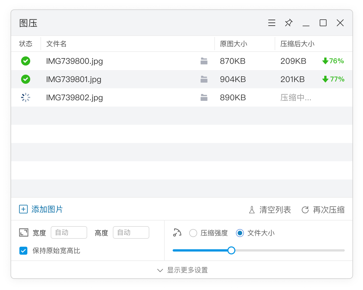Click the 添加图片 button
Image resolution: width=363 pixels, height=290 pixels.
[x=41, y=209]
